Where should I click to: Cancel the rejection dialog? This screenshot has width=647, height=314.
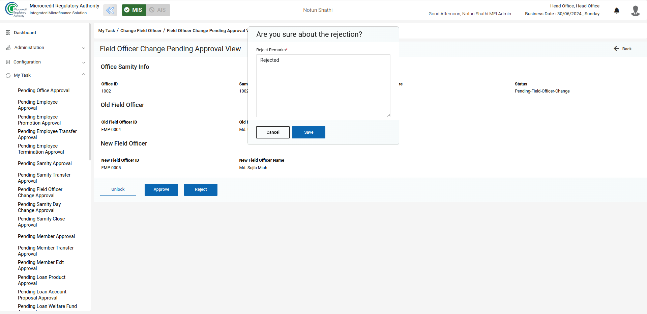tap(272, 132)
